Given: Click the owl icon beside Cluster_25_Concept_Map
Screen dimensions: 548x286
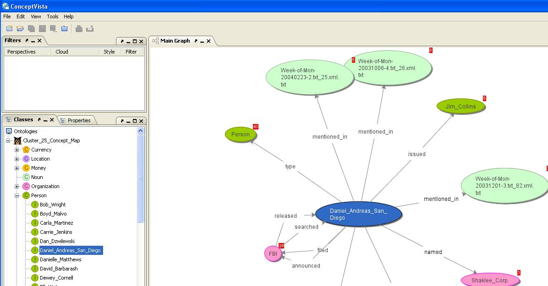Looking at the screenshot, I should click(17, 140).
